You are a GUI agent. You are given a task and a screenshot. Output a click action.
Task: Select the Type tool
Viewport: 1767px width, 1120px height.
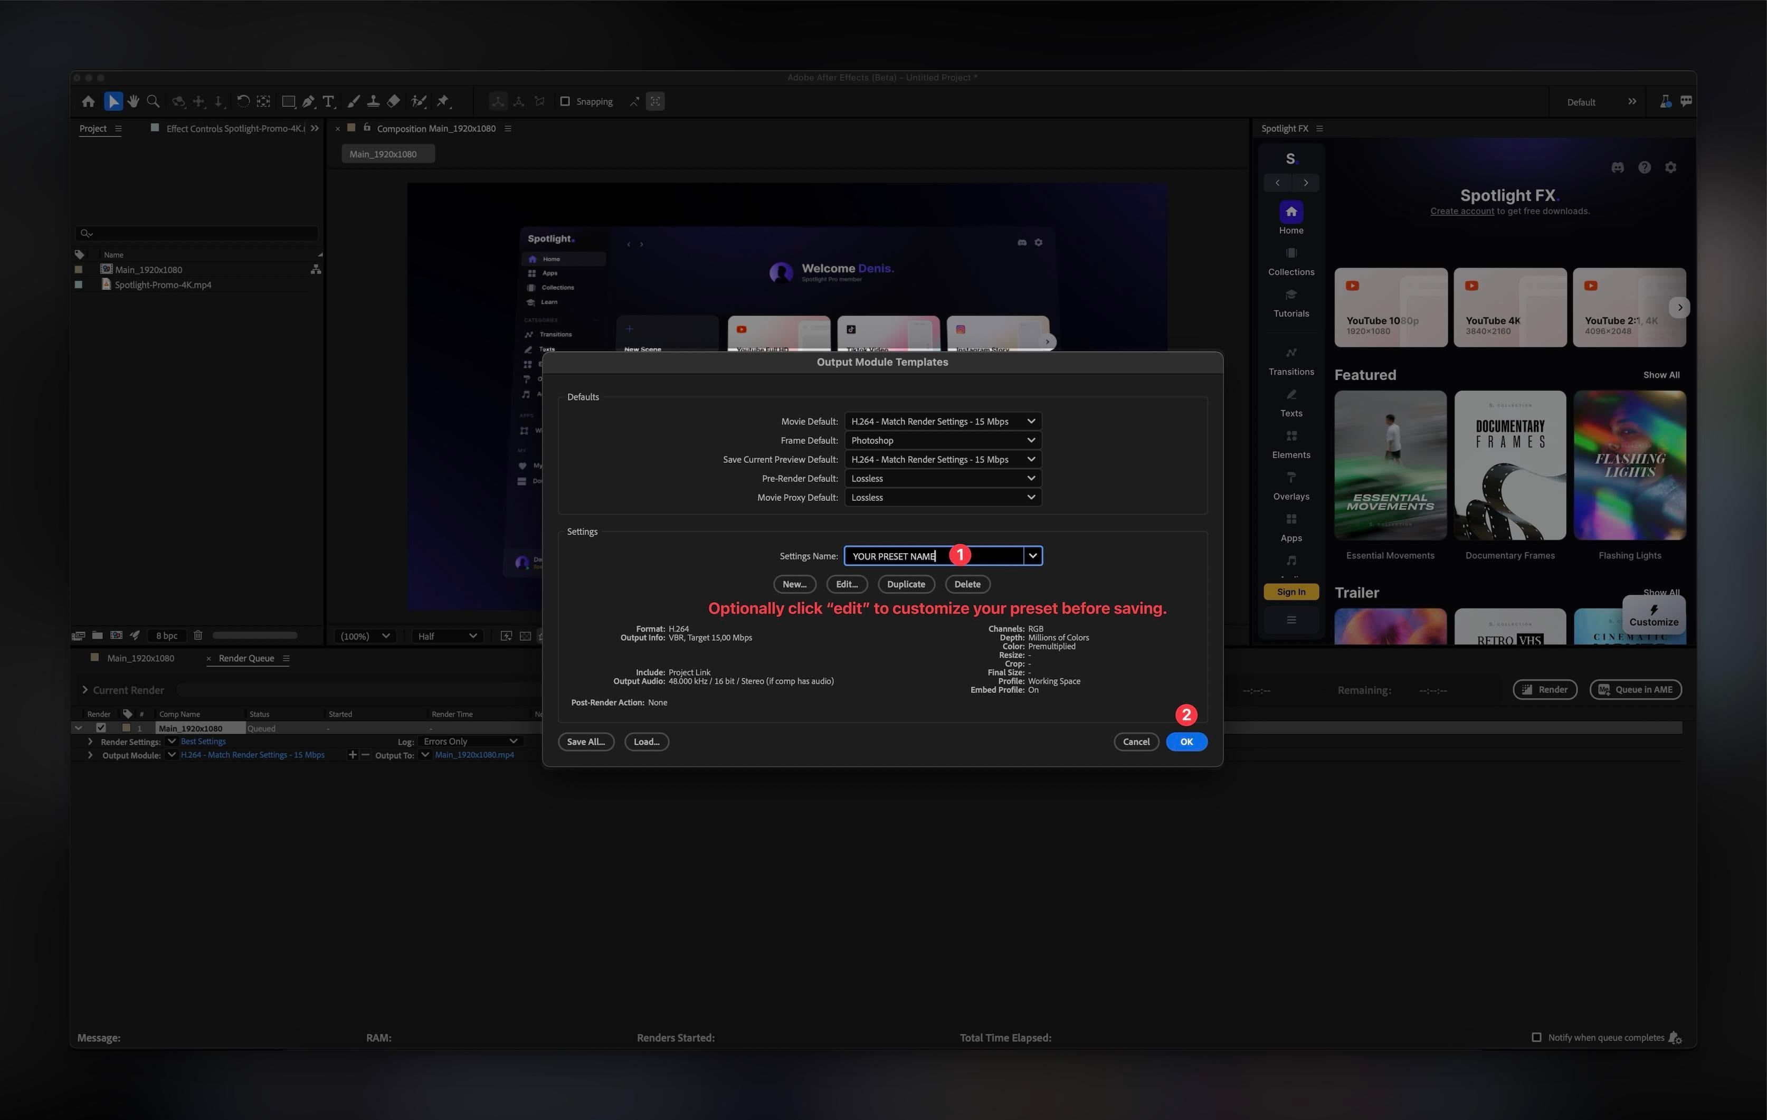328,101
